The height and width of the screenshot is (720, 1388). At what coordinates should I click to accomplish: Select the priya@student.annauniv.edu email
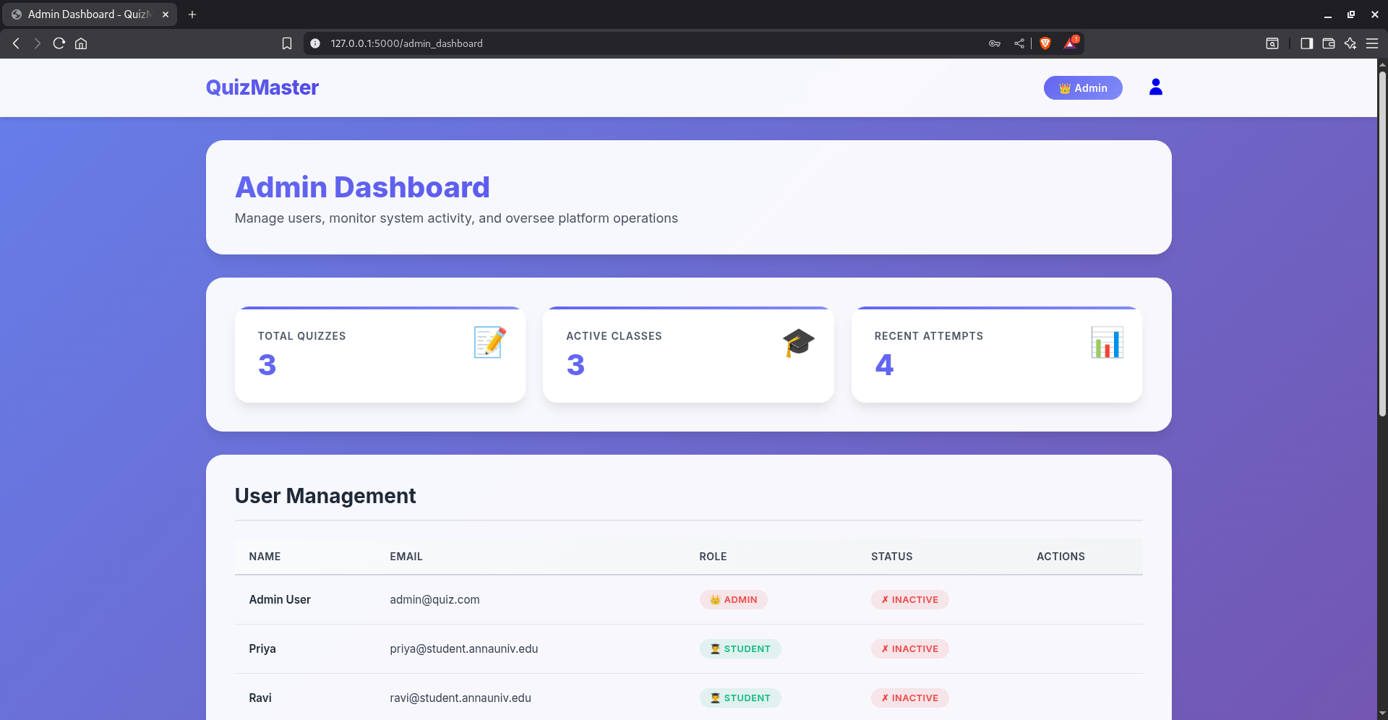coord(463,649)
